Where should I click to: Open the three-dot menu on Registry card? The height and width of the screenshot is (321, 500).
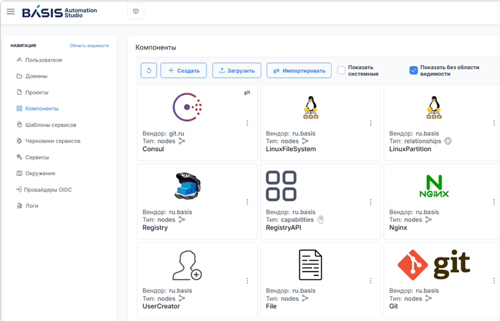(x=247, y=202)
